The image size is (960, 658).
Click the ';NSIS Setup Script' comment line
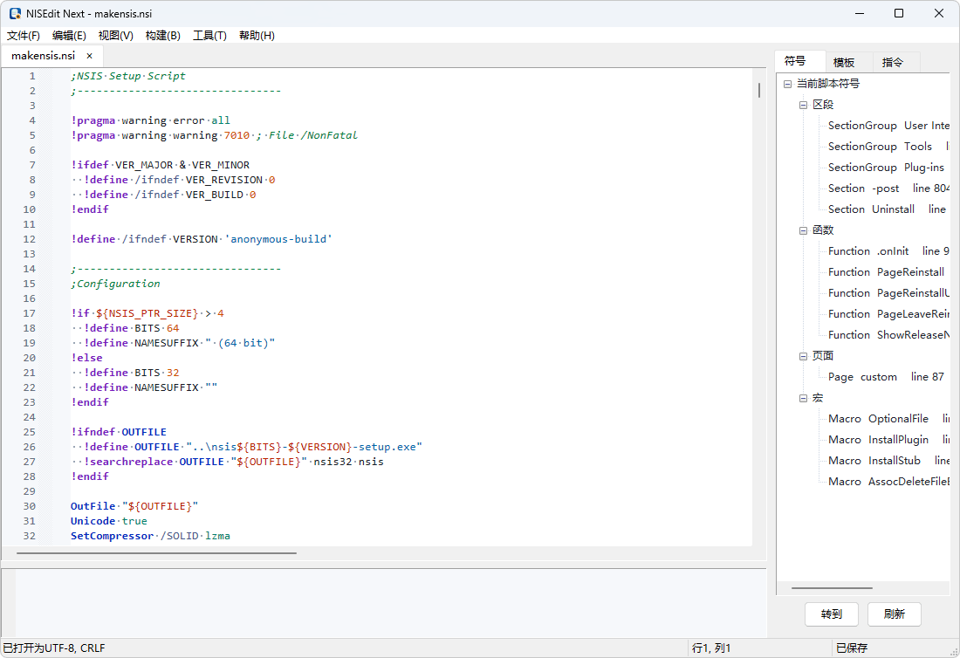point(128,76)
